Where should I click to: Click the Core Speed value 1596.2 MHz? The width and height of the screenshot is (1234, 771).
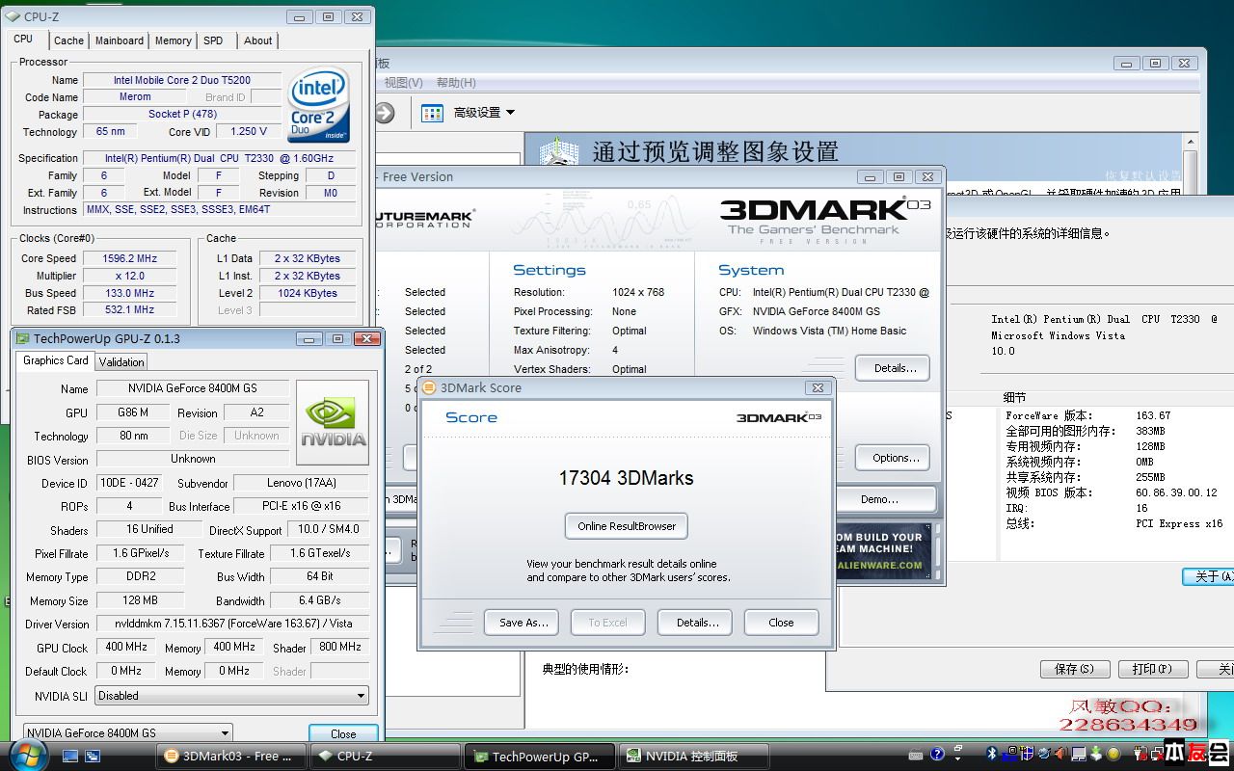coord(129,258)
